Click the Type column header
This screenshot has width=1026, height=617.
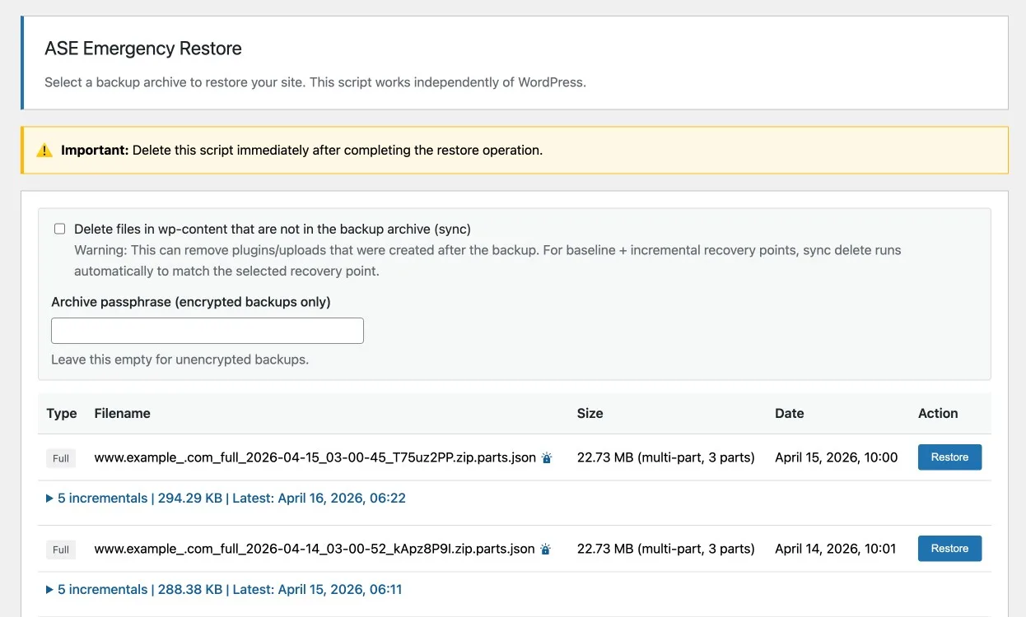(62, 413)
